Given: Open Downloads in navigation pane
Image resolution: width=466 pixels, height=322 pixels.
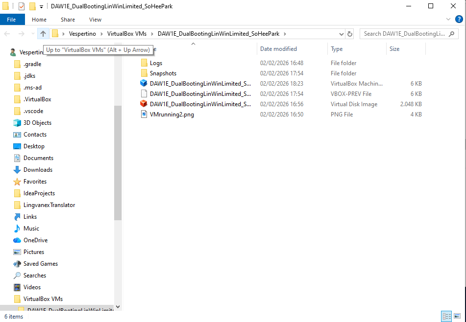Looking at the screenshot, I should pos(38,170).
